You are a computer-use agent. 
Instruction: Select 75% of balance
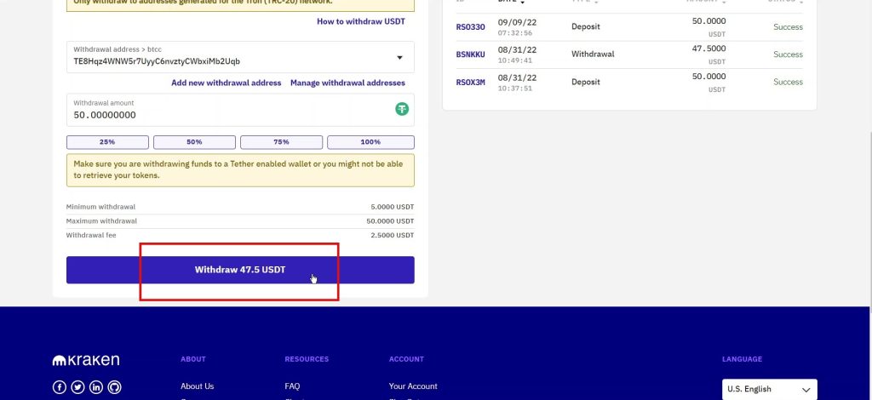281,142
